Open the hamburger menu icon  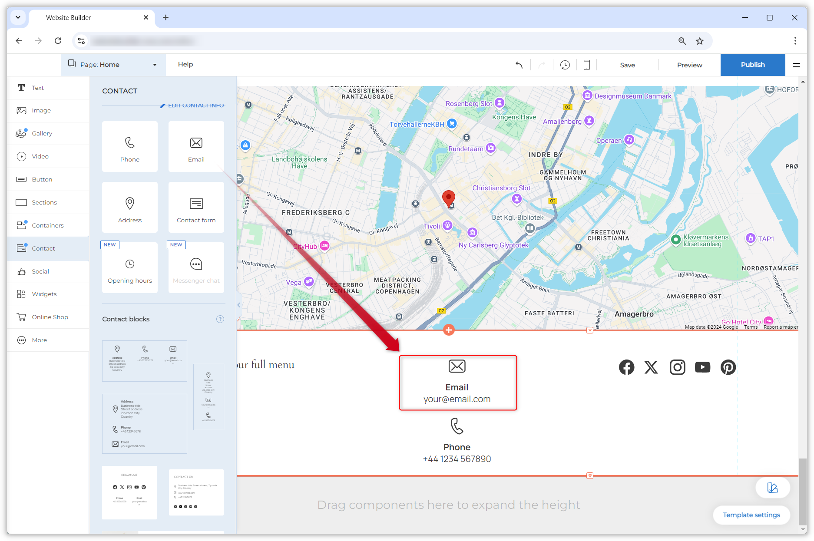tap(796, 65)
